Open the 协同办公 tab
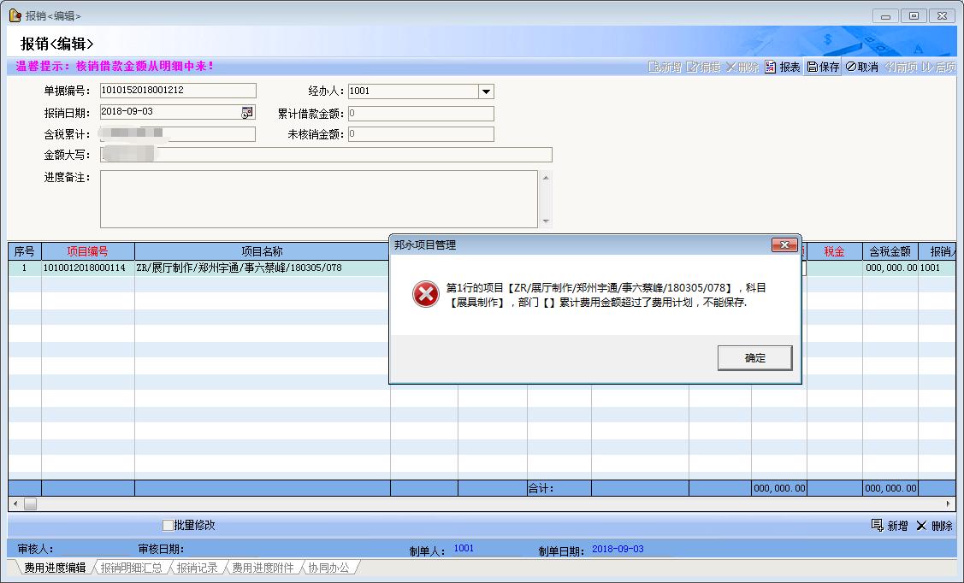964x583 pixels. click(328, 568)
